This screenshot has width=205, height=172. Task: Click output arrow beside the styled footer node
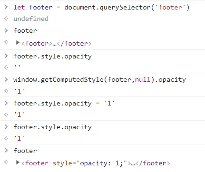tap(6, 162)
